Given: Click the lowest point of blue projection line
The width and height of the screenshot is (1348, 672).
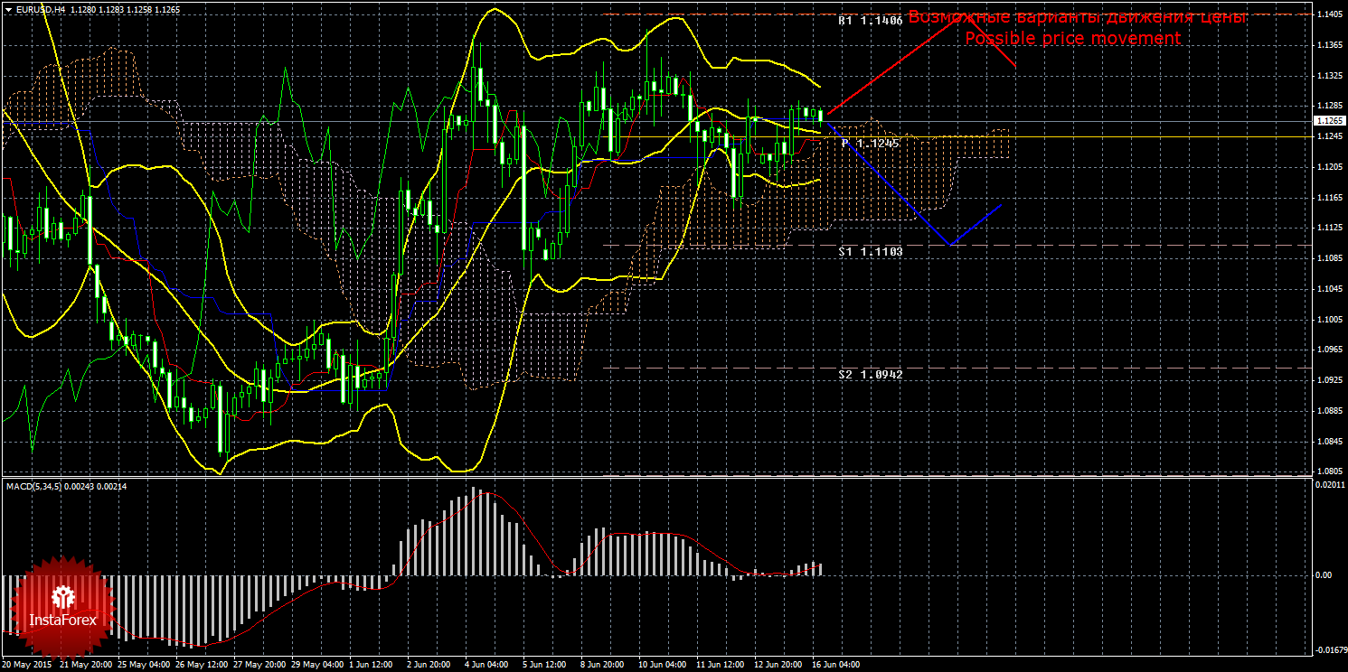Looking at the screenshot, I should pos(949,245).
